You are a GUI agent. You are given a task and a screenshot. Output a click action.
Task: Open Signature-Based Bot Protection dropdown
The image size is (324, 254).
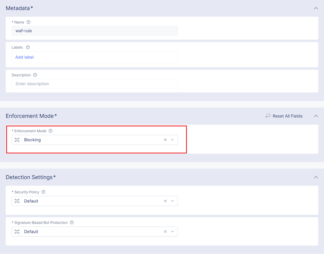click(172, 232)
